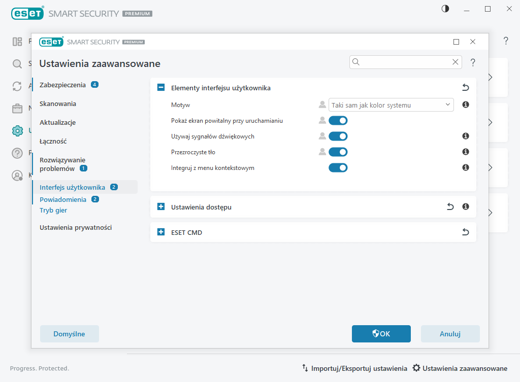Click the help question mark beside search
The height and width of the screenshot is (382, 520).
tap(473, 62)
